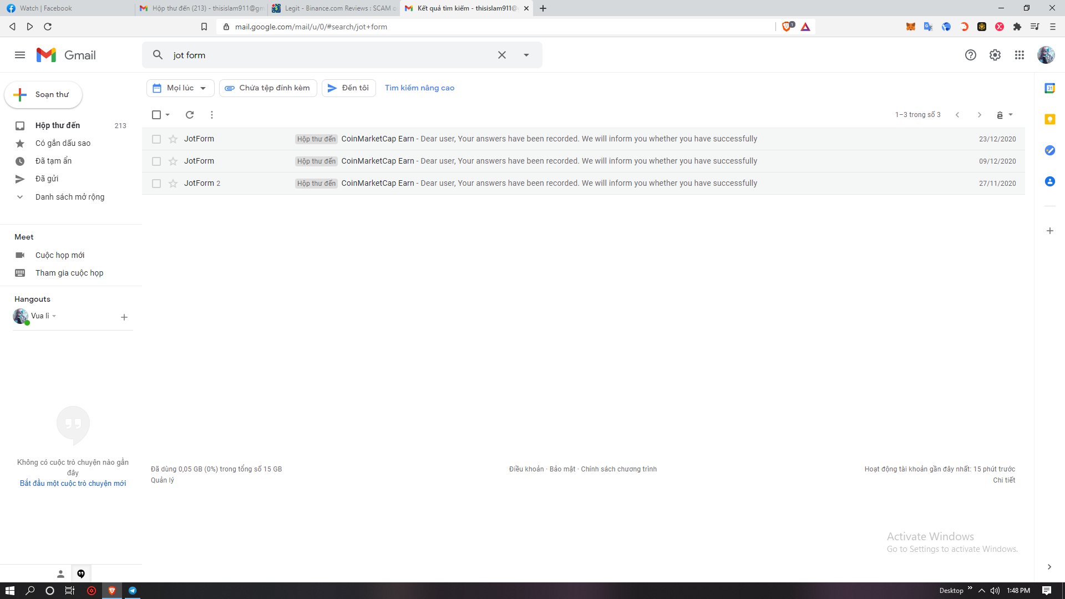
Task: Click the Gmail settings gear icon
Action: click(x=995, y=55)
